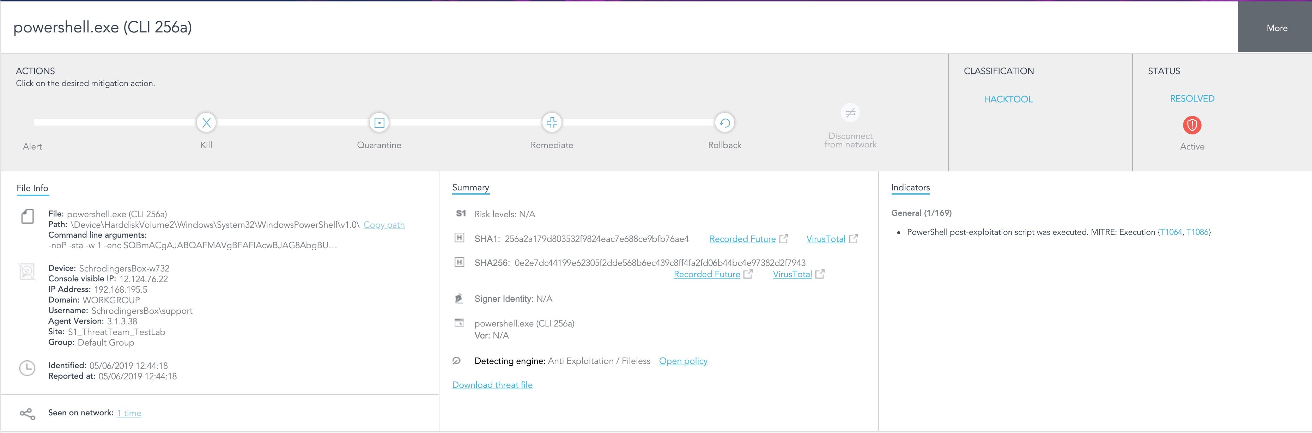This screenshot has width=1312, height=433.
Task: Toggle the HACKTOOL classification status
Action: (x=1008, y=99)
